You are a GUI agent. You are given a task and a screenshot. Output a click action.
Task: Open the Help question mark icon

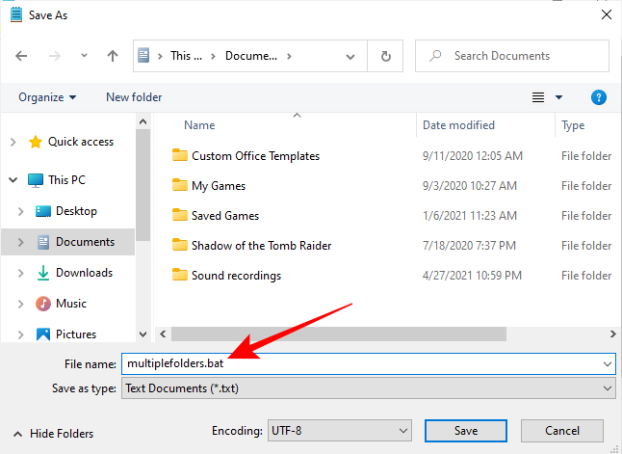click(598, 97)
